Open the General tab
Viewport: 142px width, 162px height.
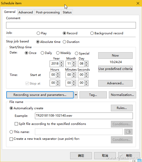pyautogui.click(x=10, y=12)
